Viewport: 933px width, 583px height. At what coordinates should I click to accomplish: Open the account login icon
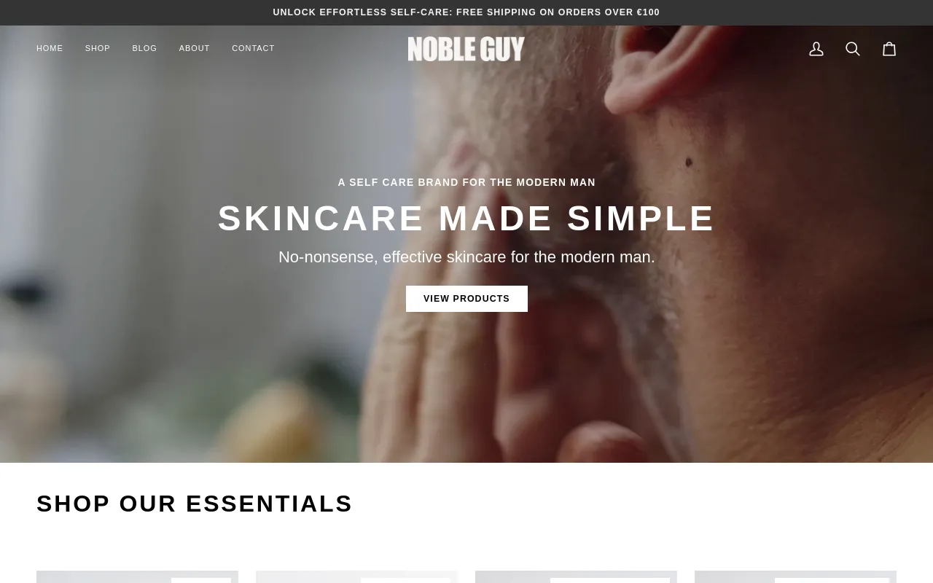coord(816,49)
